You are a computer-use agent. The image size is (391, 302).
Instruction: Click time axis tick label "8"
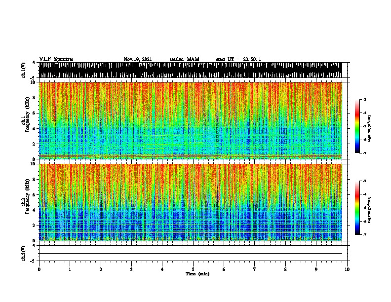coord(285,269)
